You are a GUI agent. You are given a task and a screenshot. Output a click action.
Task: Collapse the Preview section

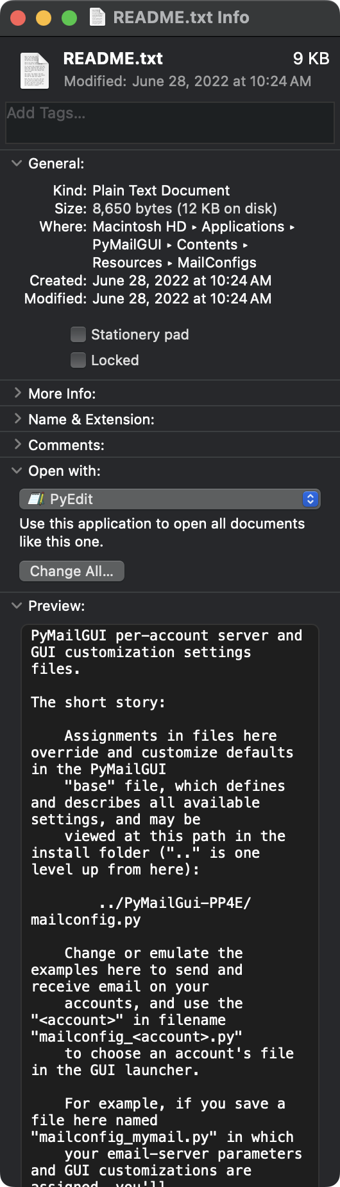(x=17, y=606)
